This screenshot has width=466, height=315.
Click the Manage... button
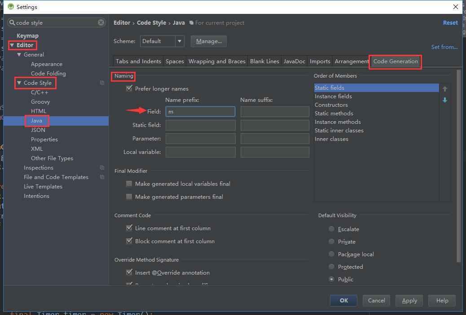[209, 41]
